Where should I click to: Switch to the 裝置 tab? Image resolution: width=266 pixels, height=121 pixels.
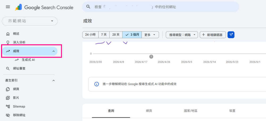pyautogui.click(x=232, y=111)
